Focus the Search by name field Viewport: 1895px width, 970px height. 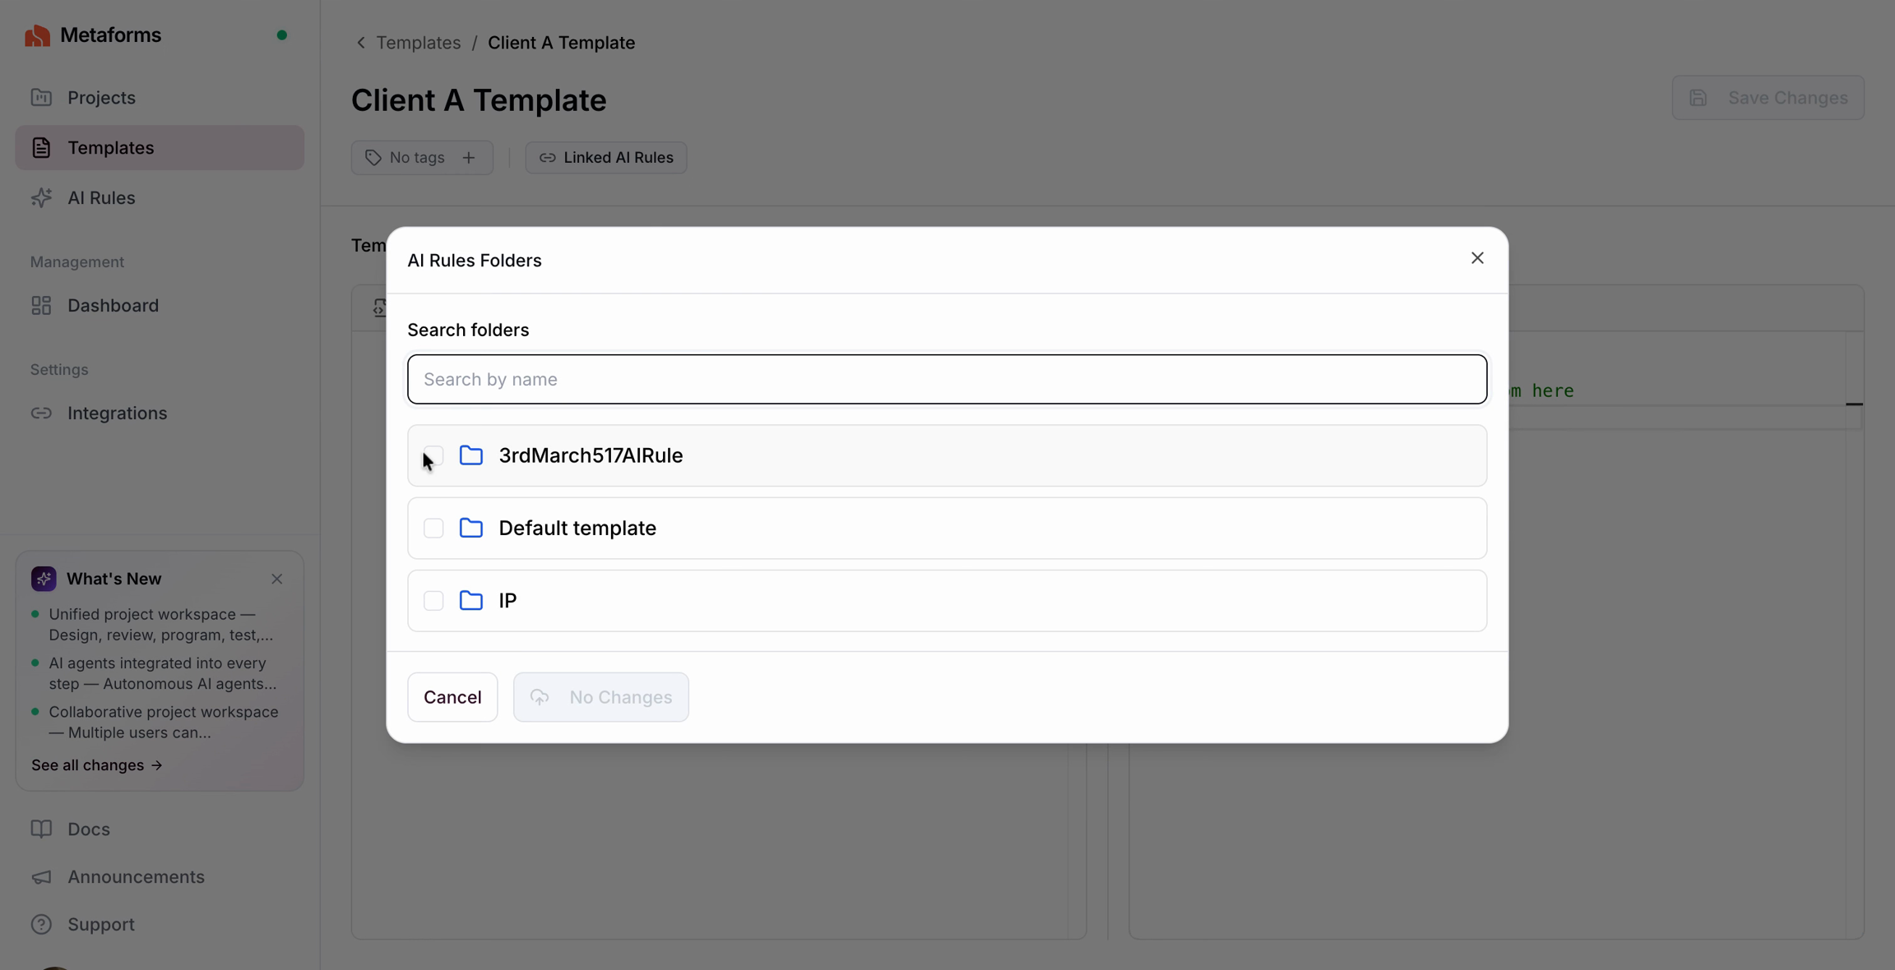tap(947, 380)
